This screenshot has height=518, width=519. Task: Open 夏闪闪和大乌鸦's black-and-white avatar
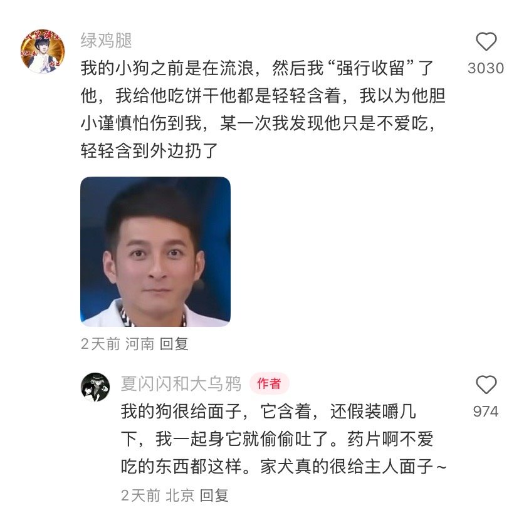tap(95, 386)
